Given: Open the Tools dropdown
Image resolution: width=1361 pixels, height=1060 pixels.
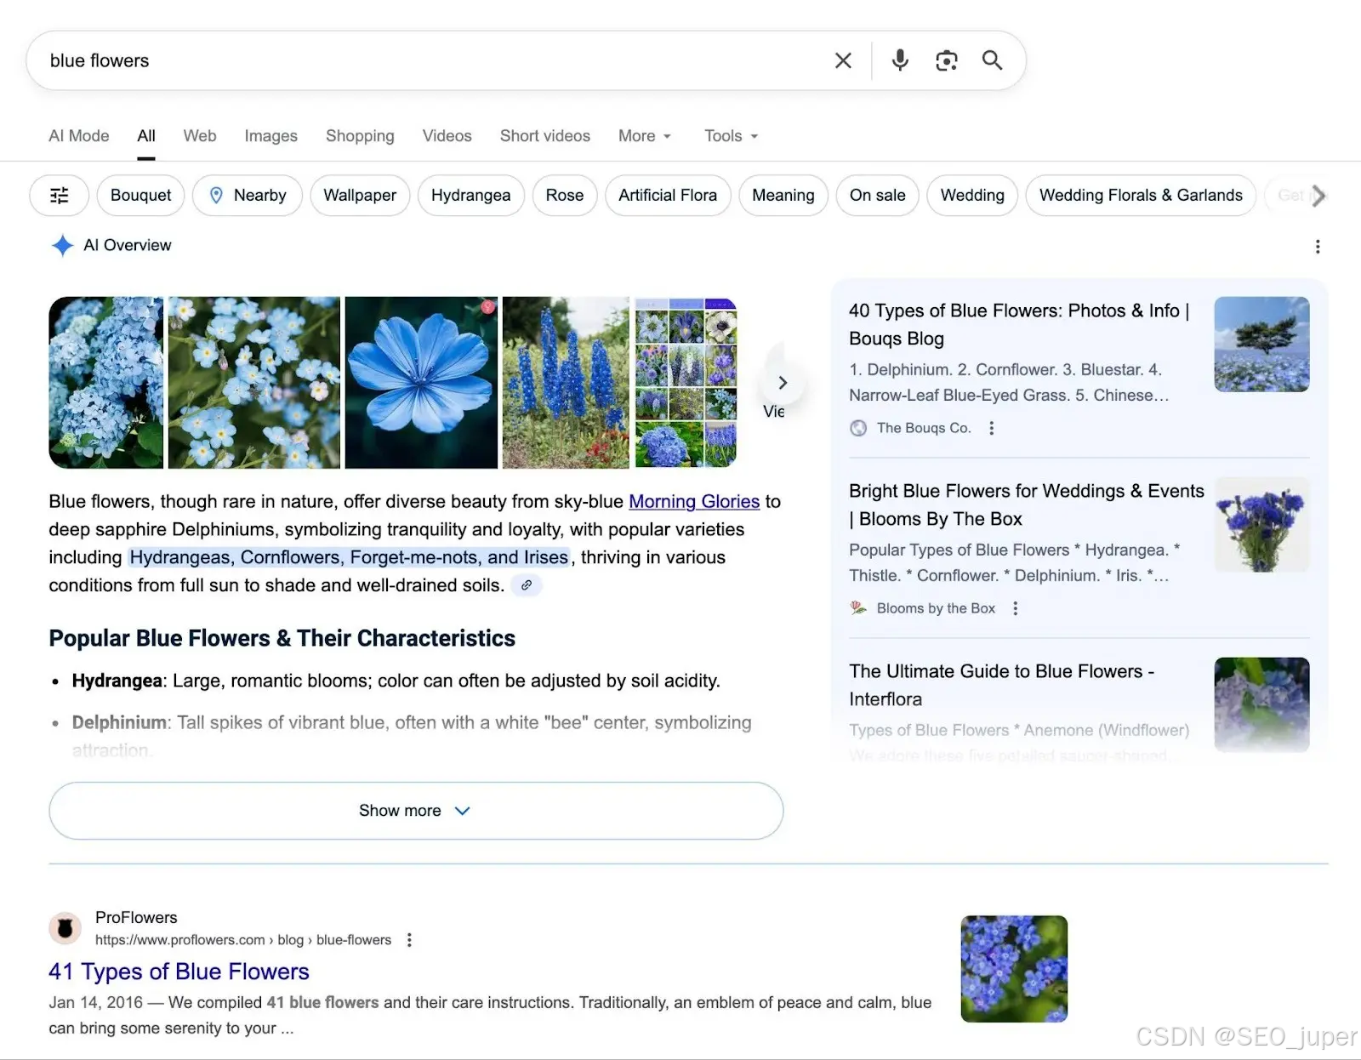Looking at the screenshot, I should pos(731,136).
